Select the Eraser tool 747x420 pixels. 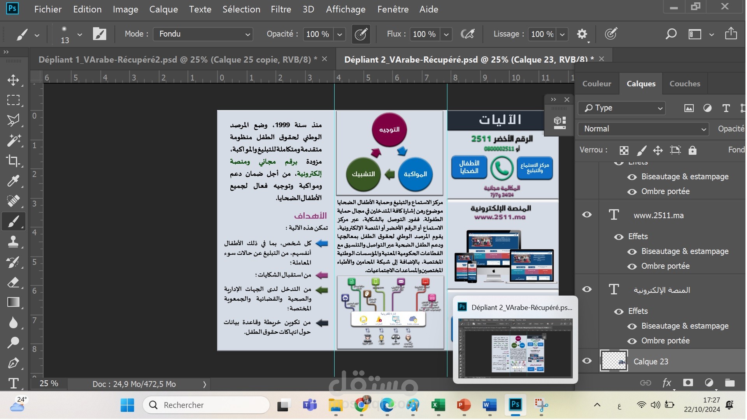coord(13,282)
